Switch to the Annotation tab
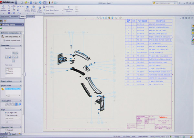 [x=14, y=16]
